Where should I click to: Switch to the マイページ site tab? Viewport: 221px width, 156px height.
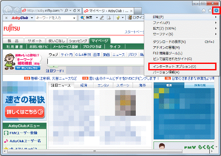(x=100, y=41)
